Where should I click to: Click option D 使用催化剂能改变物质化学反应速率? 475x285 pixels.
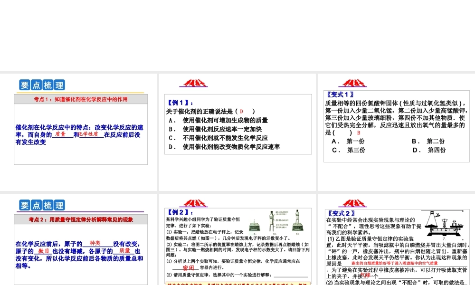(224, 147)
